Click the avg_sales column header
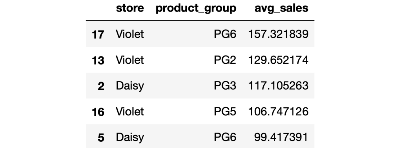Screen dimensions: 403x148 coord(281,8)
